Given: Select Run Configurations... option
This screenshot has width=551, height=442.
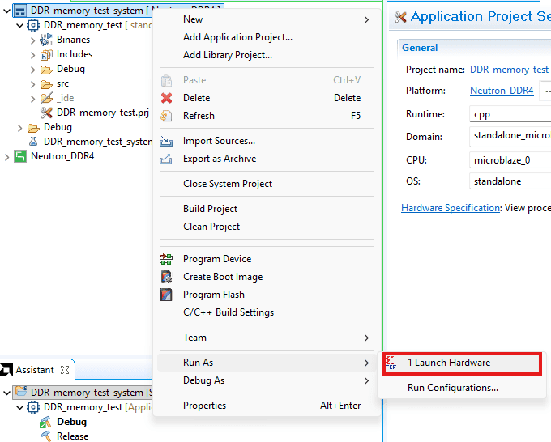Looking at the screenshot, I should [452, 388].
